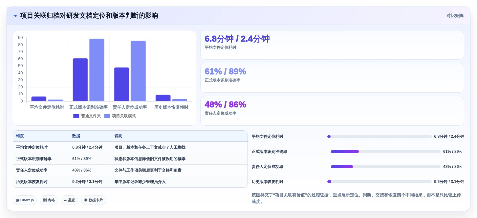Click the 历史版本恢复耗时 progress bar
This screenshot has height=218, width=477.
tap(379, 182)
